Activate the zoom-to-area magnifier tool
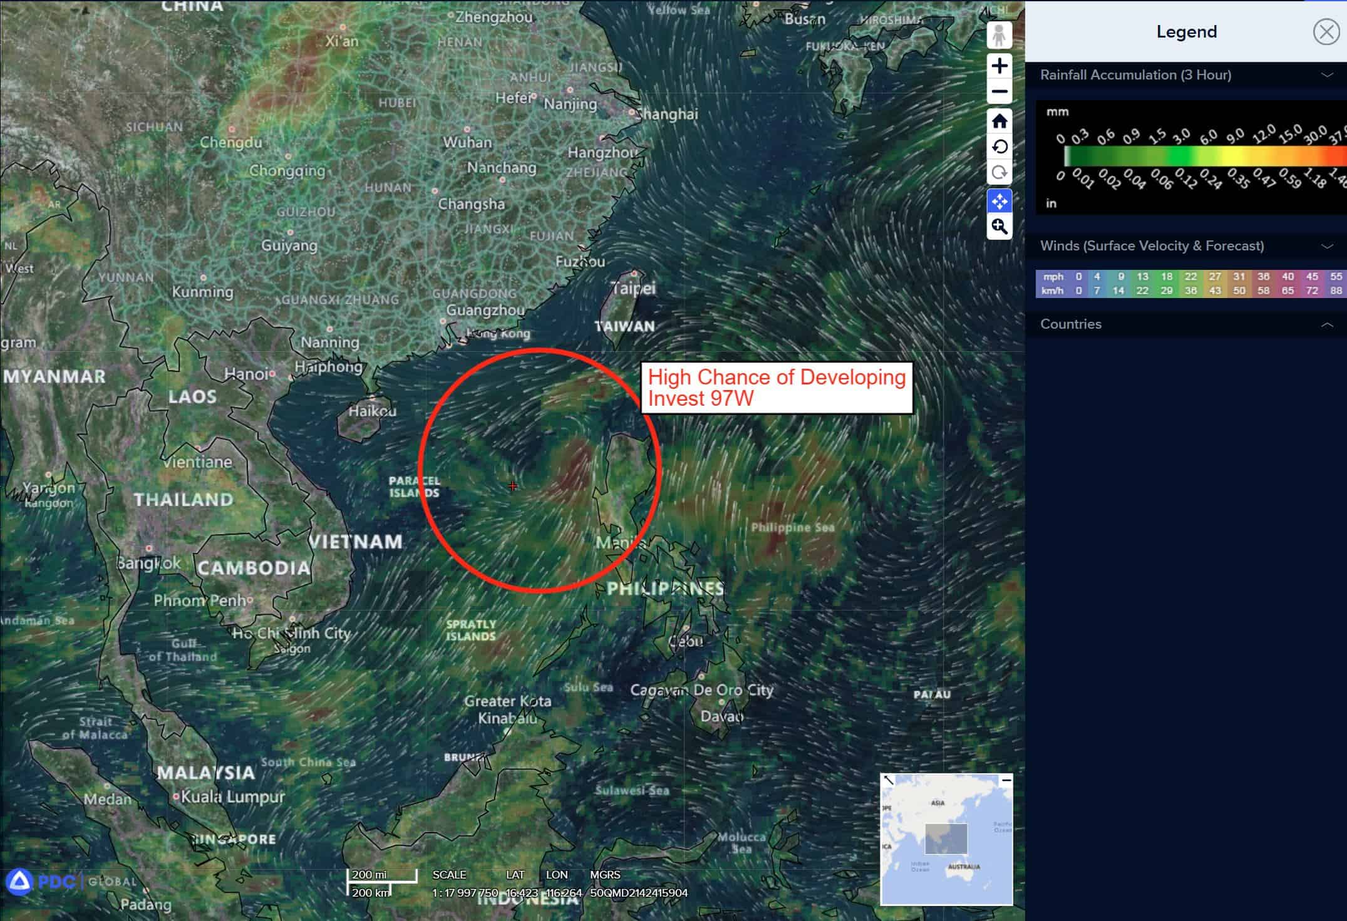 tap(999, 227)
